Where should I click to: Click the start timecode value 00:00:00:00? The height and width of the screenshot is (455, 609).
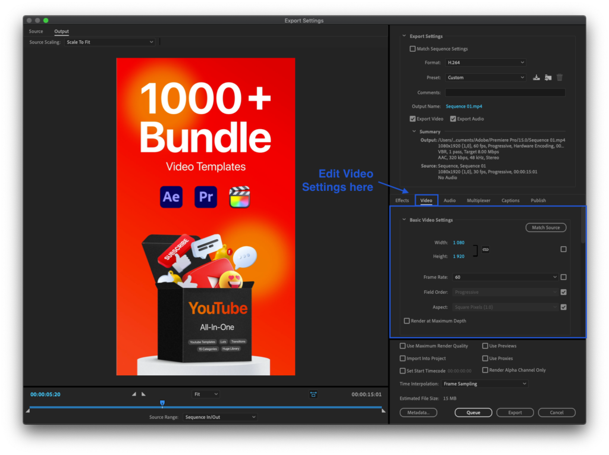pos(460,371)
